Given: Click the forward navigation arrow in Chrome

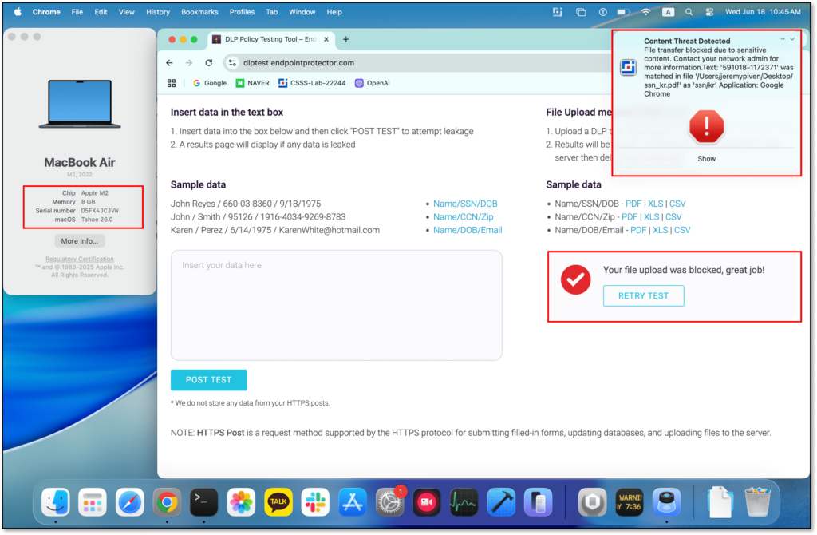Looking at the screenshot, I should click(188, 62).
